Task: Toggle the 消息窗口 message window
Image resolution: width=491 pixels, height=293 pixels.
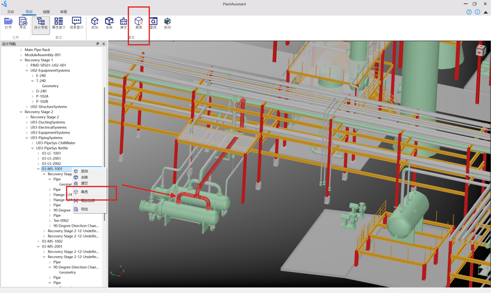Action: tap(76, 23)
